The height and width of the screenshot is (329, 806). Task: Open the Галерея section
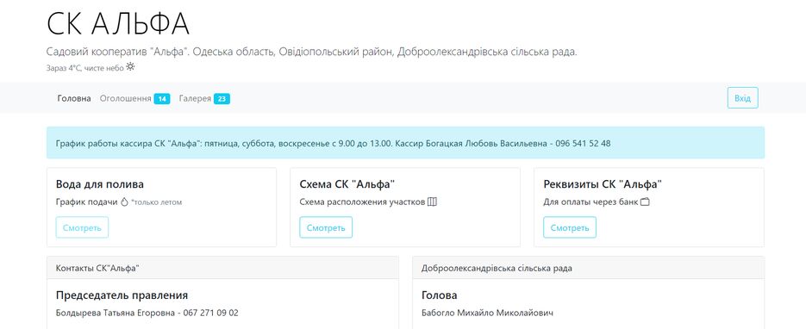point(195,98)
